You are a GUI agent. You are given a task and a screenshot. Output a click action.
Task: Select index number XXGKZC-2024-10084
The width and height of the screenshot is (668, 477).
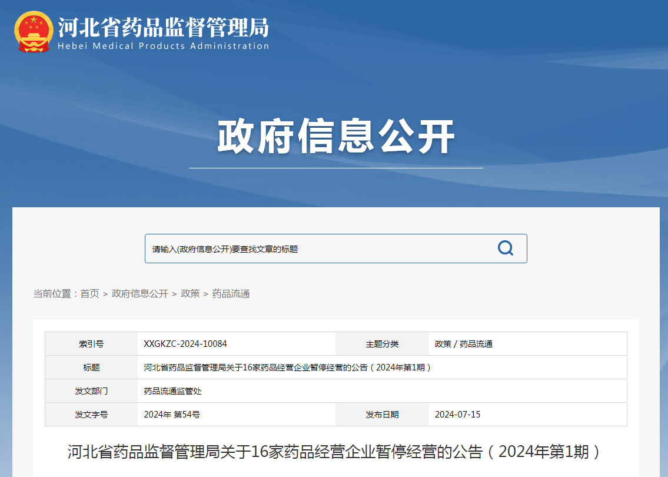point(185,344)
